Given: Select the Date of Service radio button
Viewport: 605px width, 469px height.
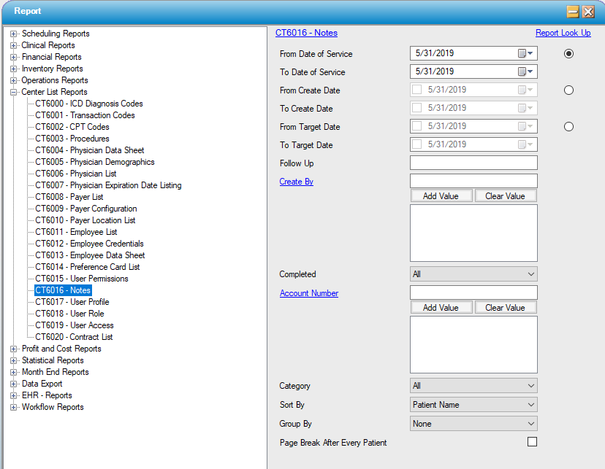Looking at the screenshot, I should pyautogui.click(x=568, y=54).
